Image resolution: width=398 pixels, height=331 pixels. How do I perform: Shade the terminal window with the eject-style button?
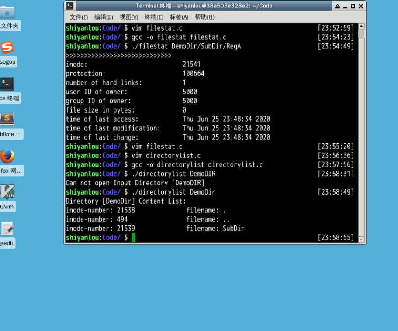(x=337, y=6)
